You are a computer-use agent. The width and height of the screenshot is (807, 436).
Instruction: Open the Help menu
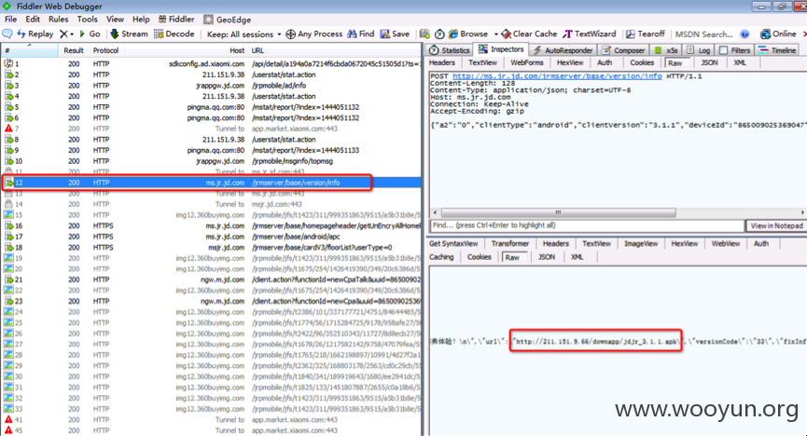tap(141, 19)
